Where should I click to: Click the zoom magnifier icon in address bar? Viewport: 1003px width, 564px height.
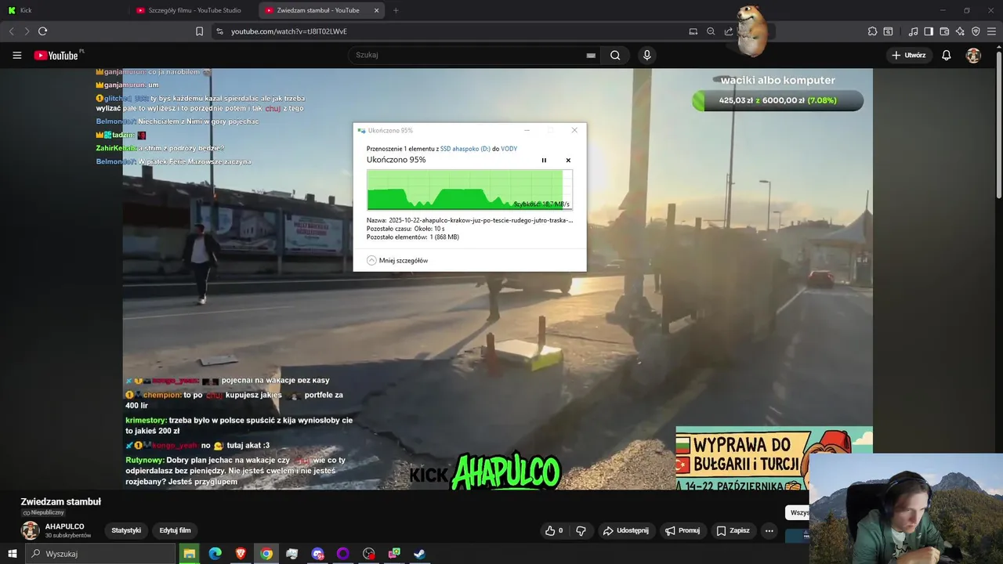[x=711, y=31]
